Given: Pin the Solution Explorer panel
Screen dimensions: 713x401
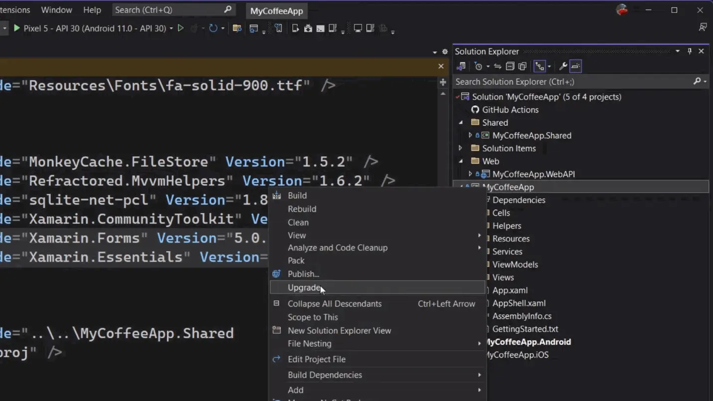Looking at the screenshot, I should [x=689, y=51].
